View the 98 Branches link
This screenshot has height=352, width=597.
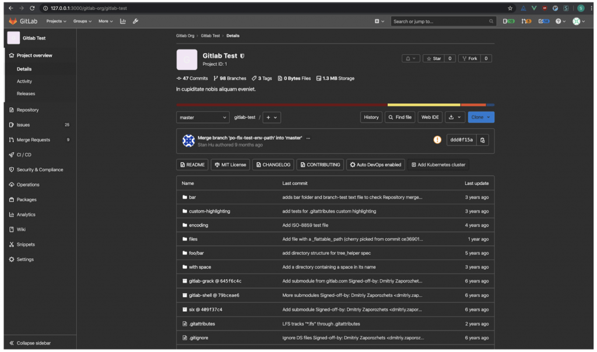tap(230, 79)
